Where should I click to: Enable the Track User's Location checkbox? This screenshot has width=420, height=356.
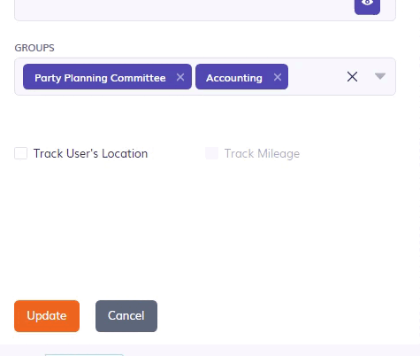[x=21, y=153]
